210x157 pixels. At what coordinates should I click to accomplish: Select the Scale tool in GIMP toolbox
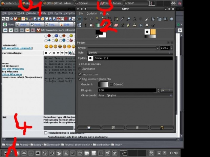pos(160,19)
